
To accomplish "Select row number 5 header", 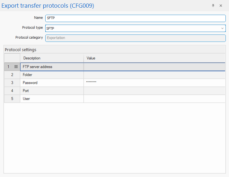I will (x=12, y=99).
